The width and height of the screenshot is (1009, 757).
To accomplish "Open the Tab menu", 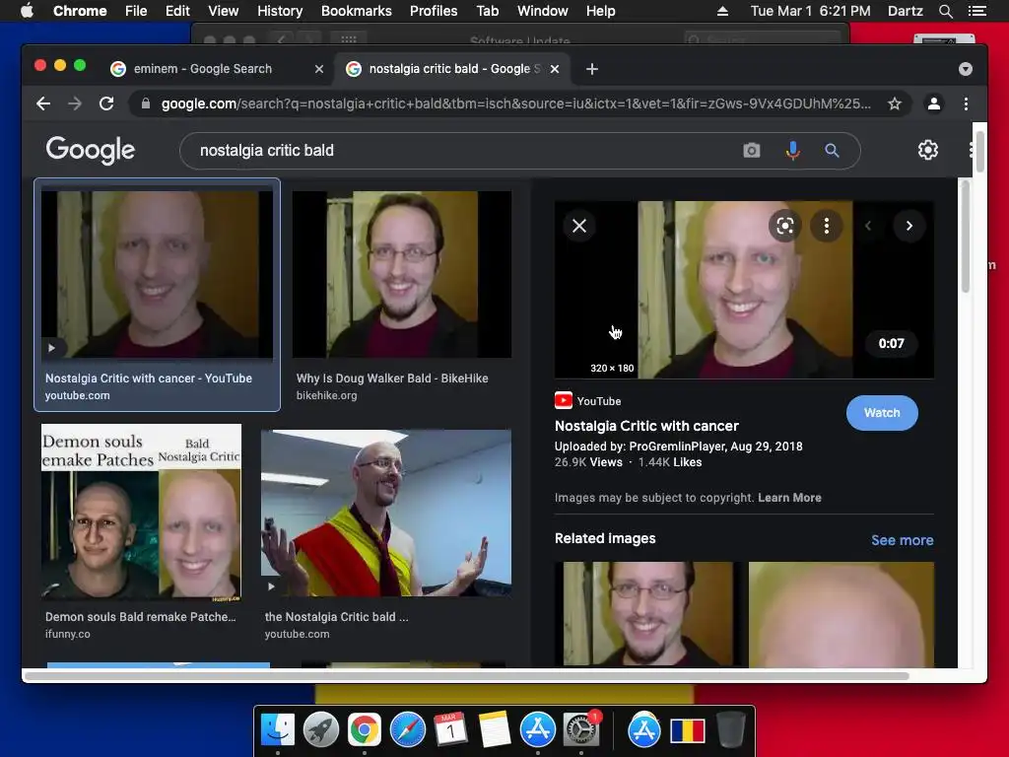I will click(x=487, y=11).
